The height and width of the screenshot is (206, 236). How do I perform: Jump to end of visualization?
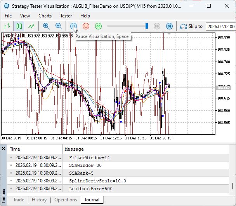[x=169, y=26]
